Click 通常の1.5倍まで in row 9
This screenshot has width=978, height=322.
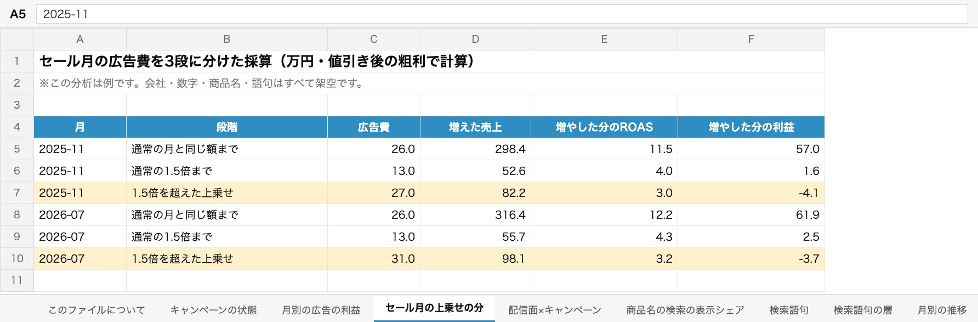tap(227, 237)
